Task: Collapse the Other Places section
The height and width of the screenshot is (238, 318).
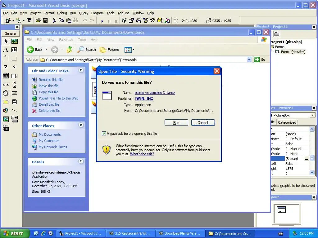Action: 81,125
